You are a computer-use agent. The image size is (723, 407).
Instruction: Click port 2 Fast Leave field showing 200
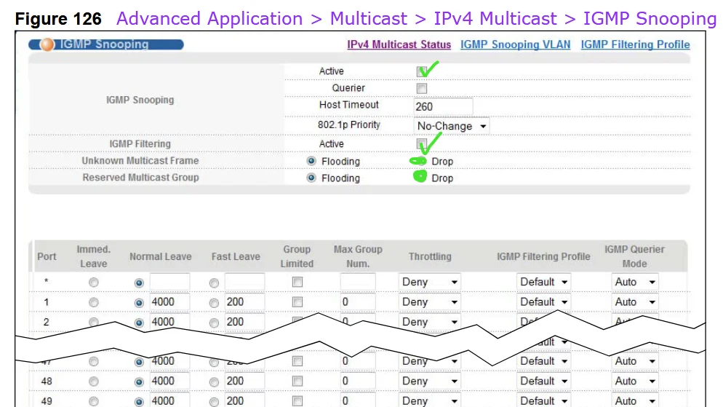tap(245, 321)
